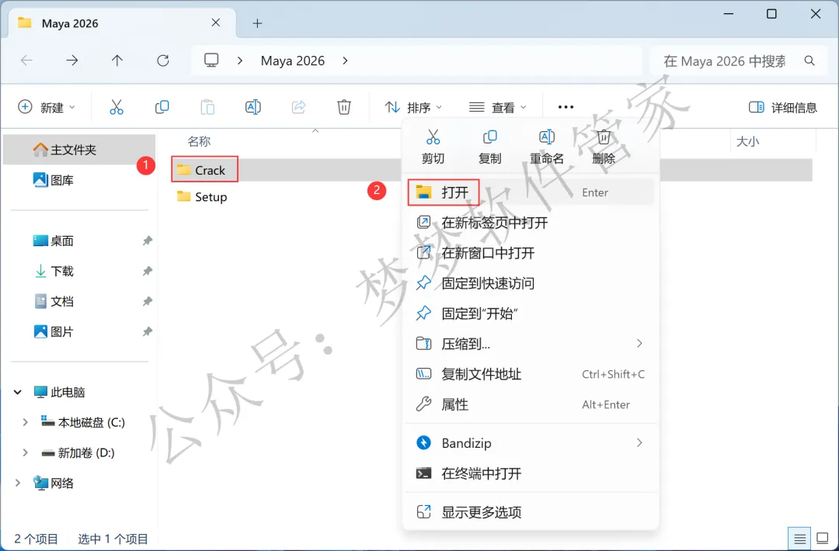This screenshot has height=551, width=839.
Task: Sort by the 大小 column header
Action: point(747,141)
